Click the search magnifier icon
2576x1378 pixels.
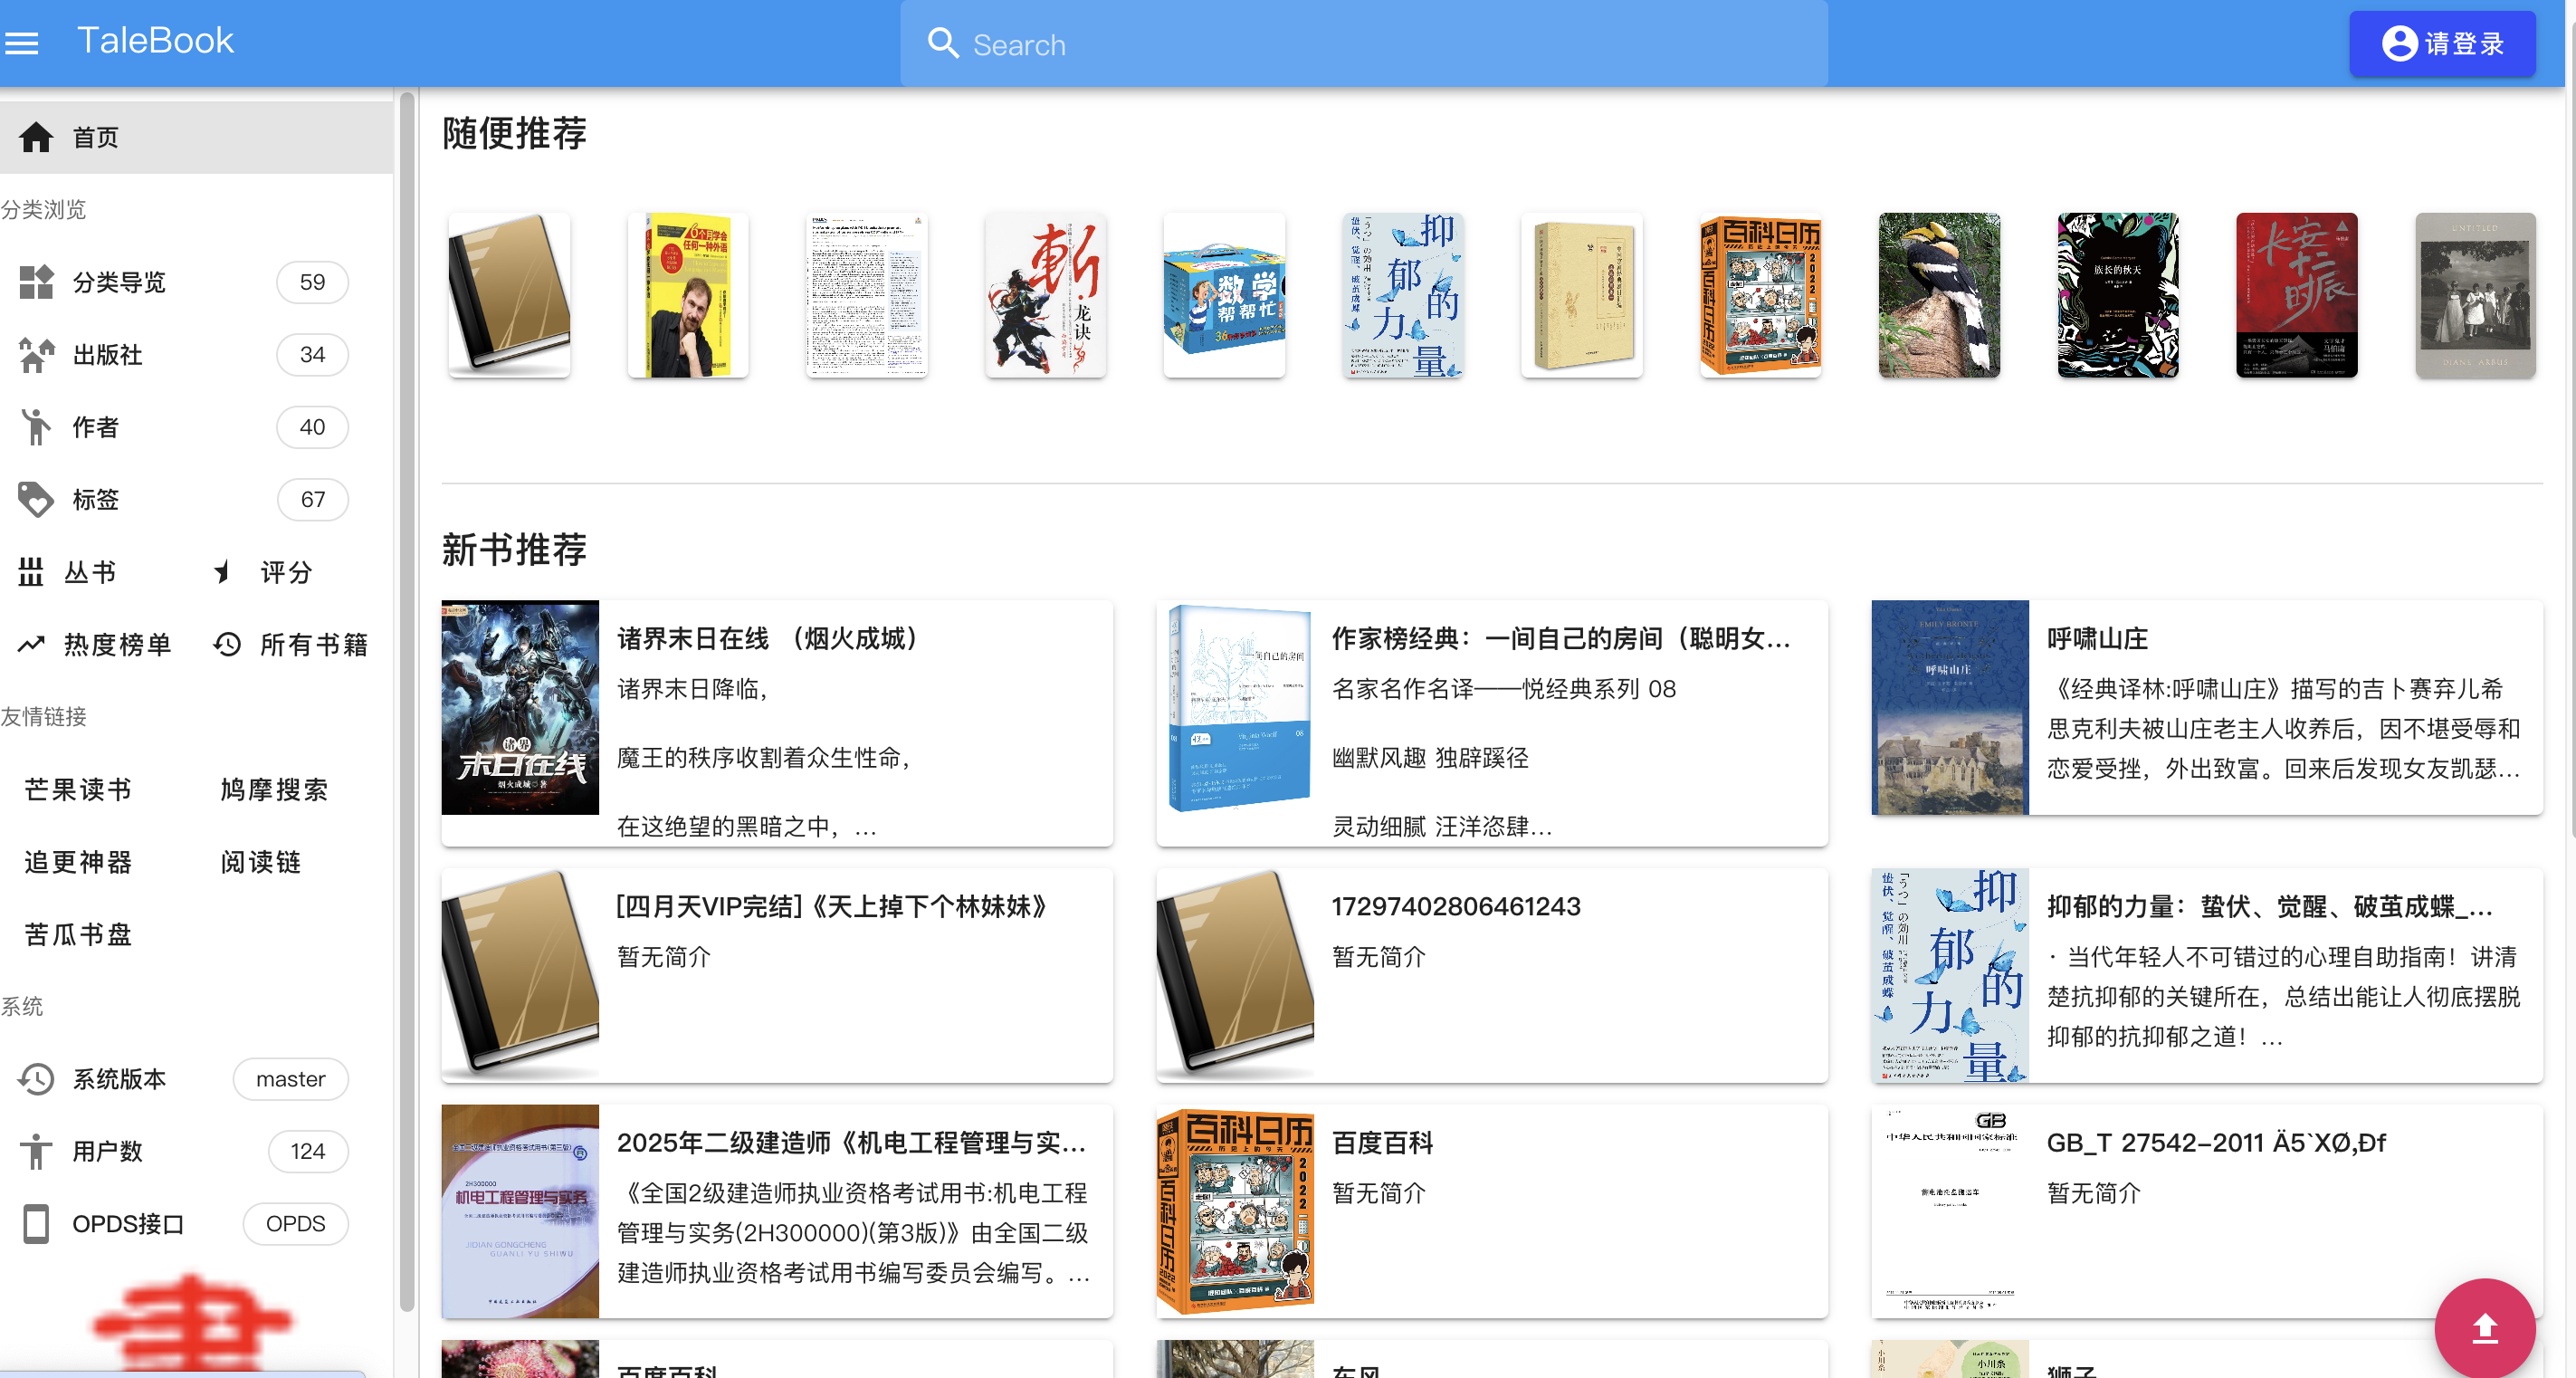942,43
